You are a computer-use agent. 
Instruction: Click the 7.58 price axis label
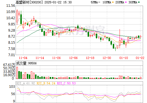(x=12, y=49)
